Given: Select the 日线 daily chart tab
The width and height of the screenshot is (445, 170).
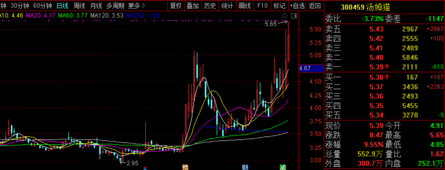Looking at the screenshot, I should coord(62,5).
